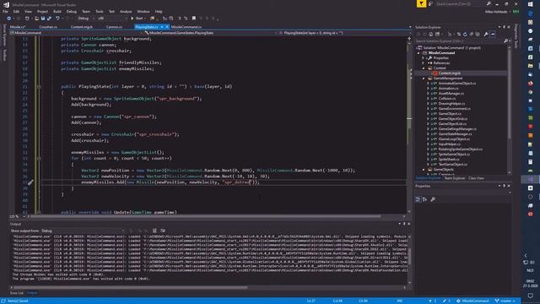540x304 pixels.
Task: Click the Windows Start button in taskbar
Action: [x=531, y=4]
